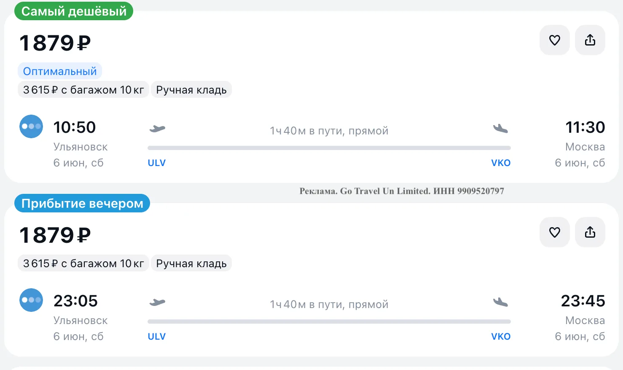
Task: Click the takeoff plane icon in second ticket
Action: (157, 302)
